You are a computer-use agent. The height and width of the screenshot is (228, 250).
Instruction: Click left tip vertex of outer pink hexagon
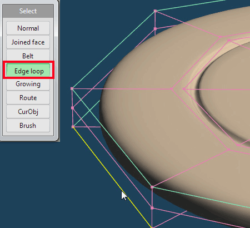[172, 89]
